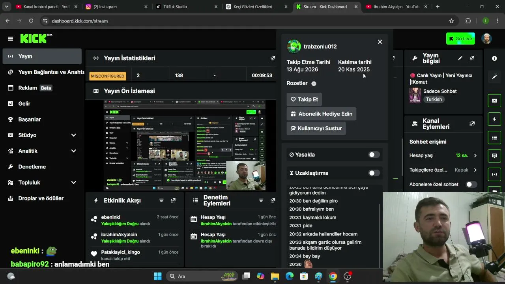Toggle the Yasakla switch

pos(374,155)
